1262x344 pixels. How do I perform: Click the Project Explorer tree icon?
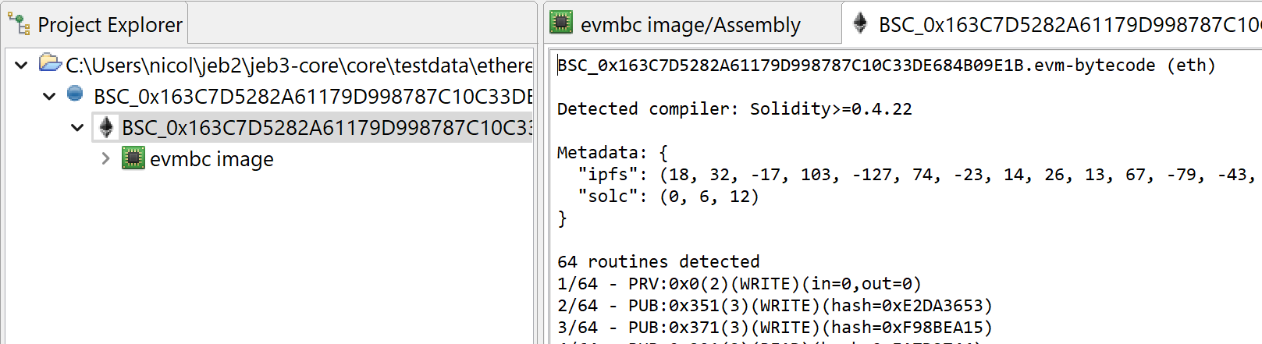pos(18,25)
